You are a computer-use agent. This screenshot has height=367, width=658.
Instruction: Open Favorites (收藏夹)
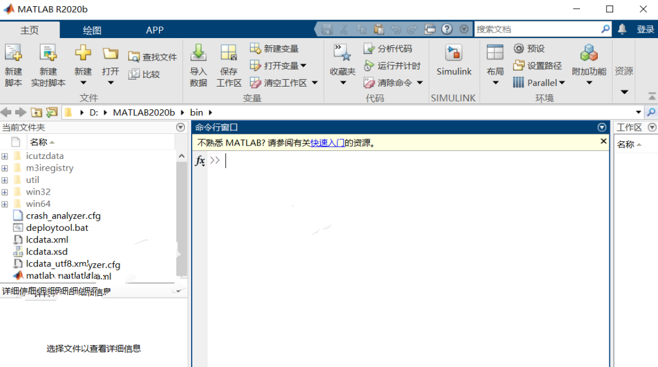[342, 66]
